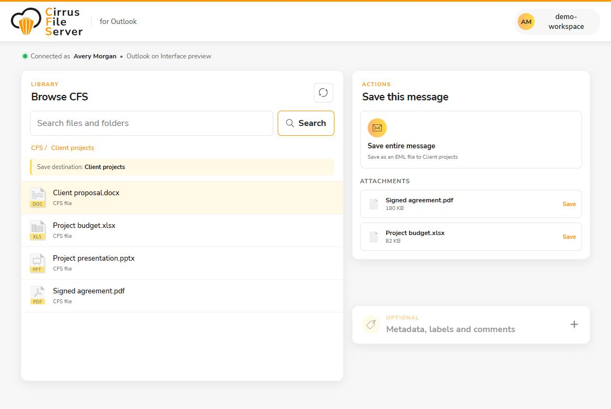
Task: Click the XLS icon of Project budget.xlsx in library
Action: pyautogui.click(x=38, y=230)
